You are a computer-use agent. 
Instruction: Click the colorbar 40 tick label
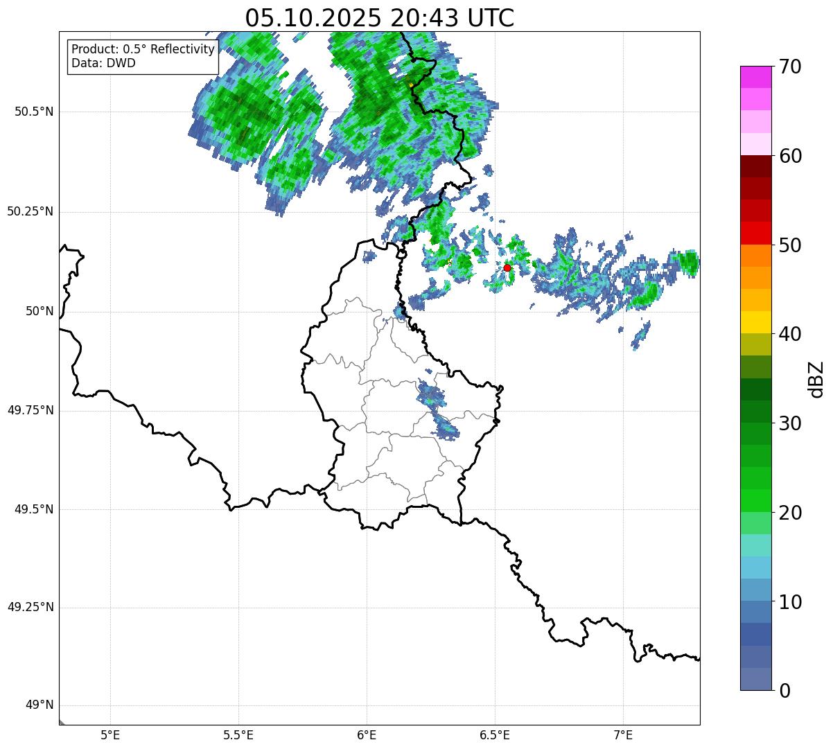point(789,334)
